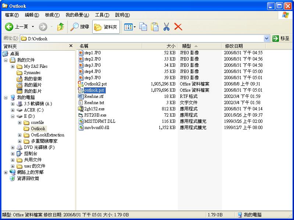Click the paste clipboard icon
Image resolution: width=294 pixels, height=220 pixels.
(x=155, y=27)
